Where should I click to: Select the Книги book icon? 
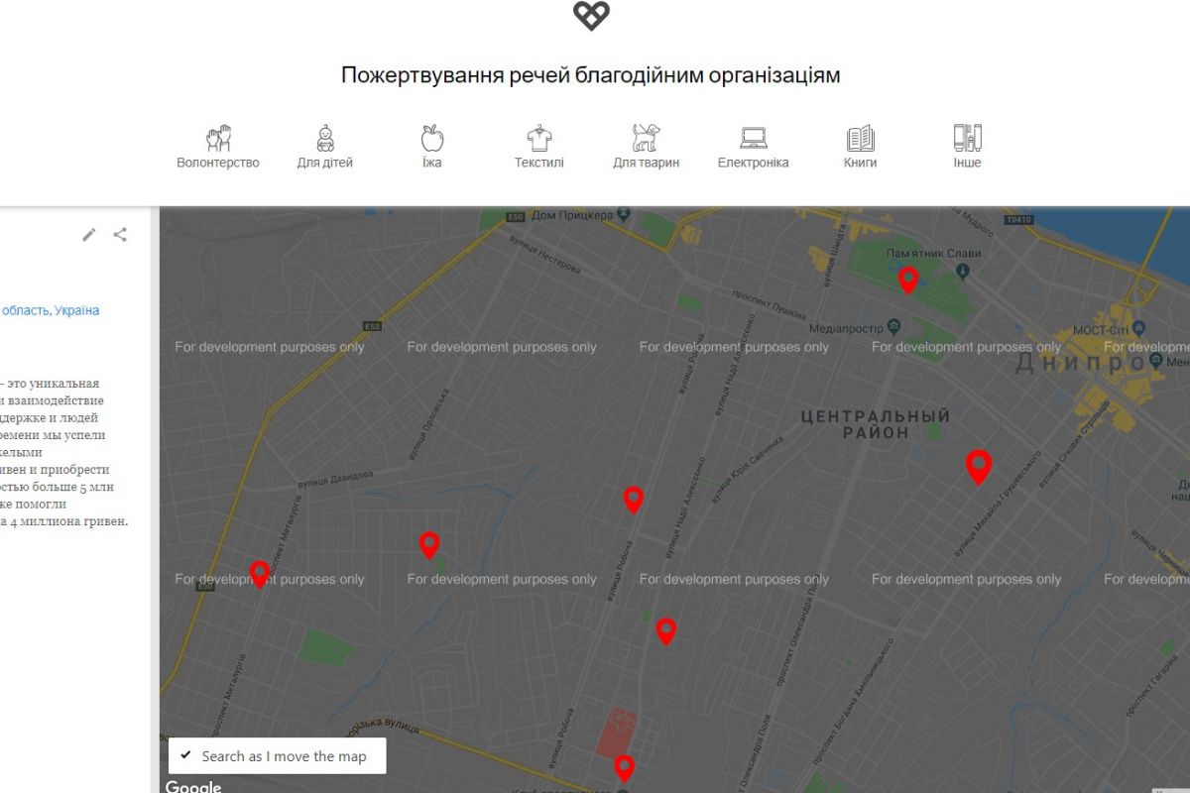[860, 138]
